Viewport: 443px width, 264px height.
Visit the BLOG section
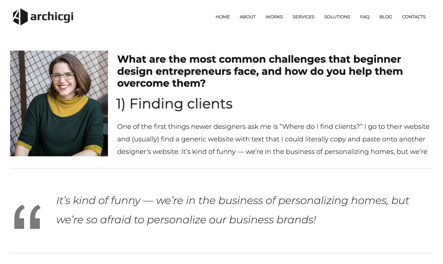(x=385, y=17)
